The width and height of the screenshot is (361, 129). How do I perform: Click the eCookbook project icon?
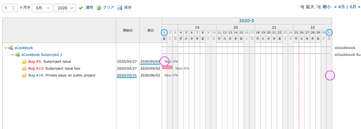coord(11,48)
